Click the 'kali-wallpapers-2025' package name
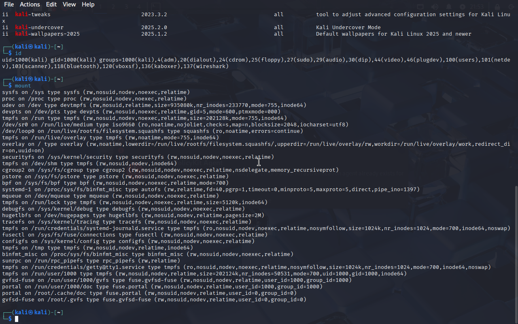Screen dimensions: 518x324 coord(47,34)
